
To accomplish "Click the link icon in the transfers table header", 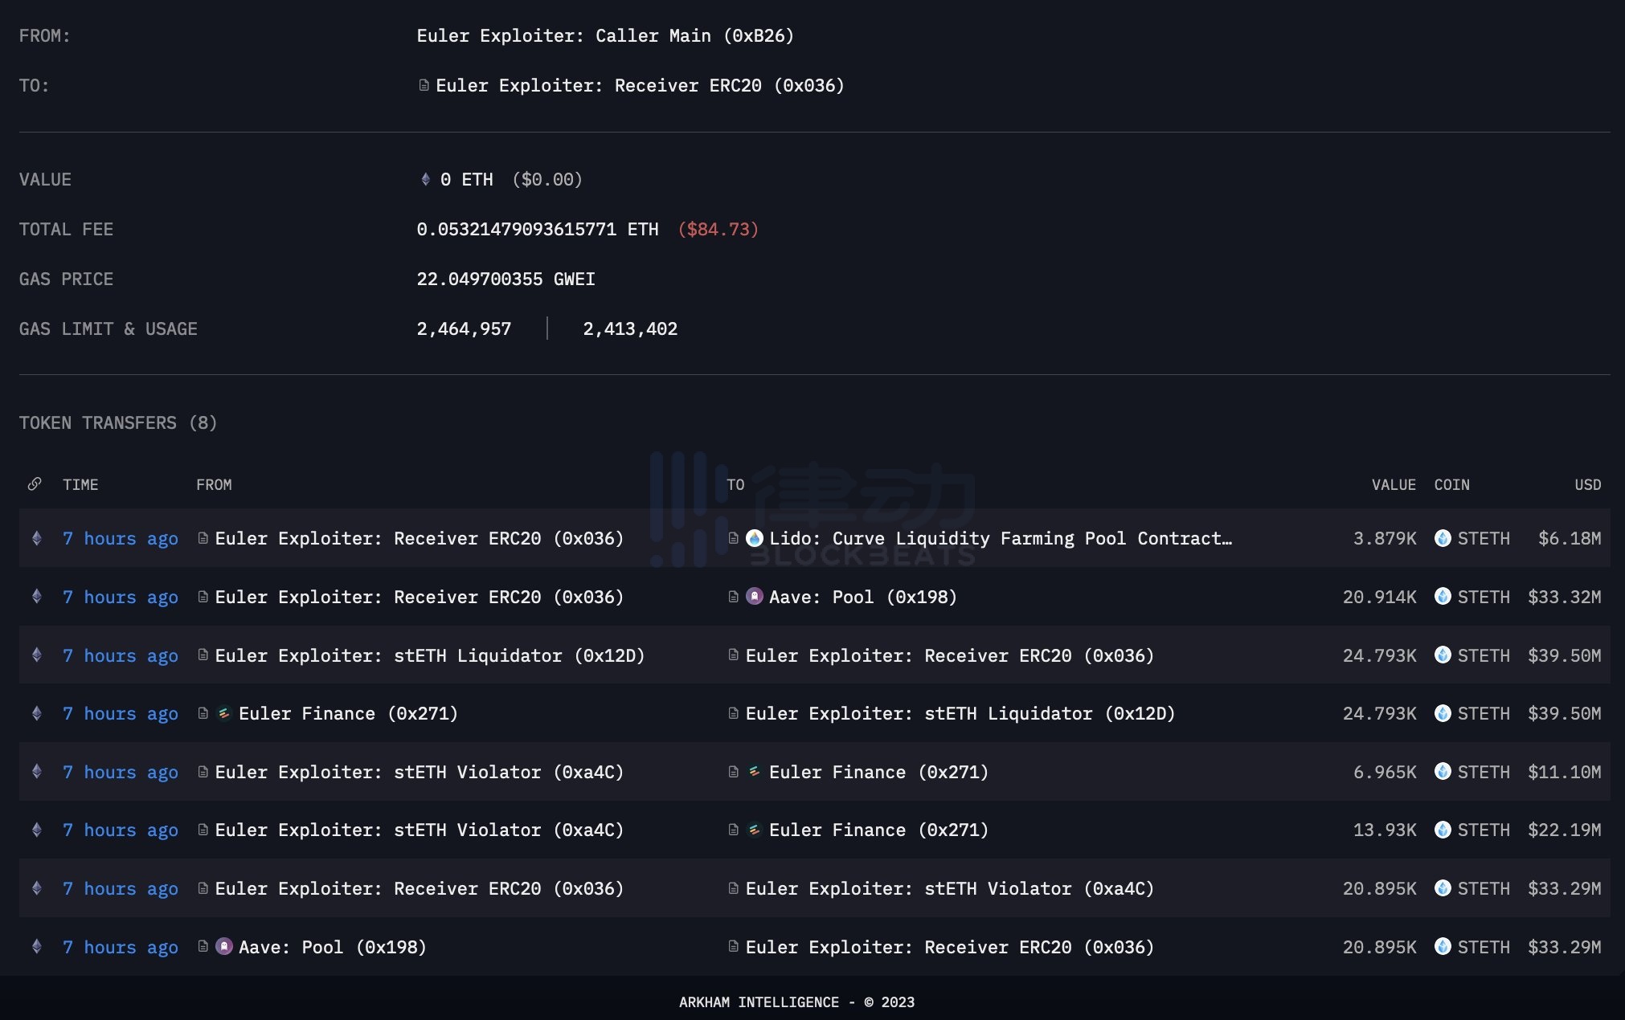I will pyautogui.click(x=35, y=484).
